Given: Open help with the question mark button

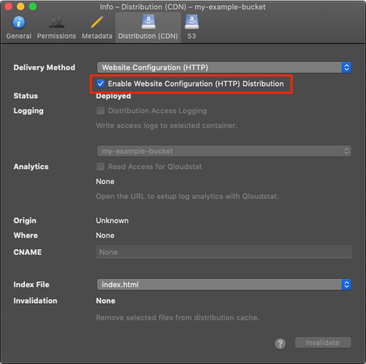Looking at the screenshot, I should click(x=280, y=343).
